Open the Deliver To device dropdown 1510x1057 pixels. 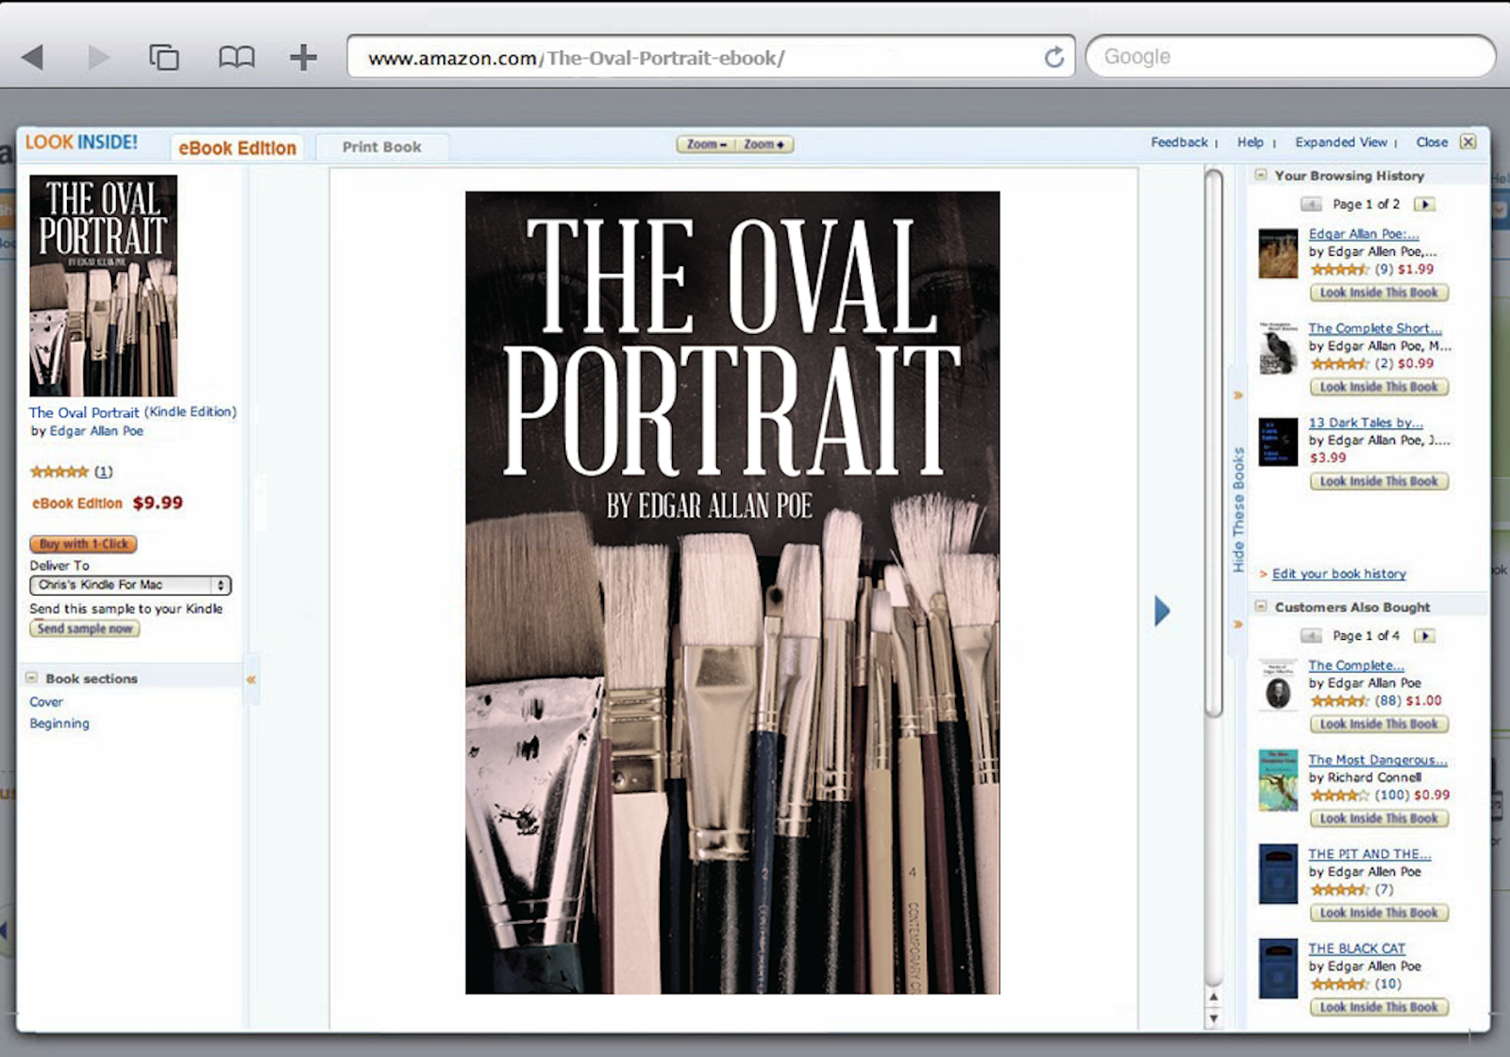click(130, 585)
